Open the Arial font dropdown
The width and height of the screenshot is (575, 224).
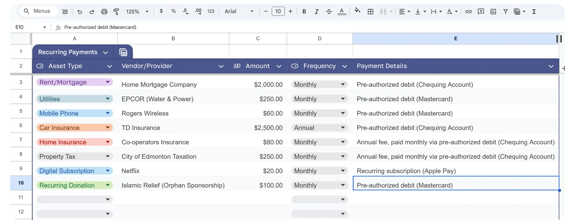[x=239, y=11]
